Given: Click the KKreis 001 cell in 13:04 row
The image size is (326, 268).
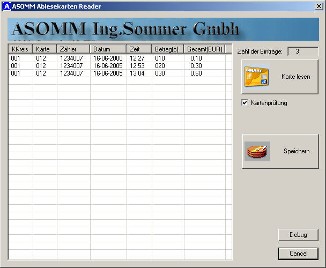Looking at the screenshot, I should pos(20,73).
